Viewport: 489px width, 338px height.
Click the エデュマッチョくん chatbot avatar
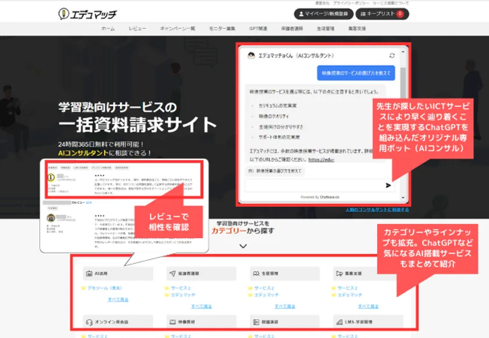click(x=251, y=56)
